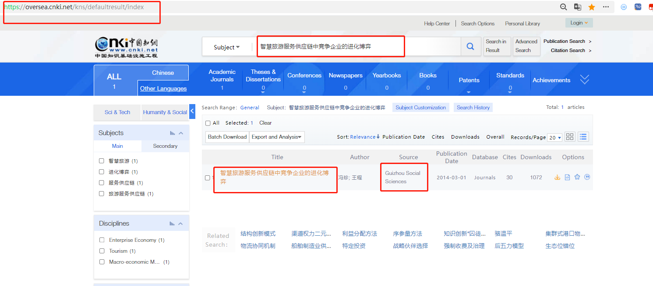Expand the Standards dropdown arrow
Screen dimensions: 653x286
(510, 92)
